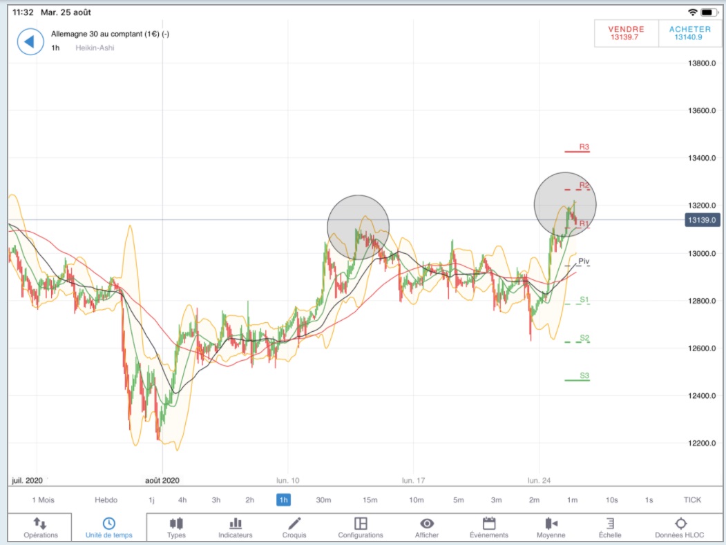This screenshot has width=726, height=545.
Task: Click the R2 resistance label
Action: (x=584, y=185)
